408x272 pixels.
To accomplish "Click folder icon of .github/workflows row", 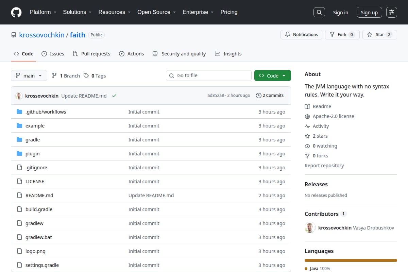I will tap(19, 112).
